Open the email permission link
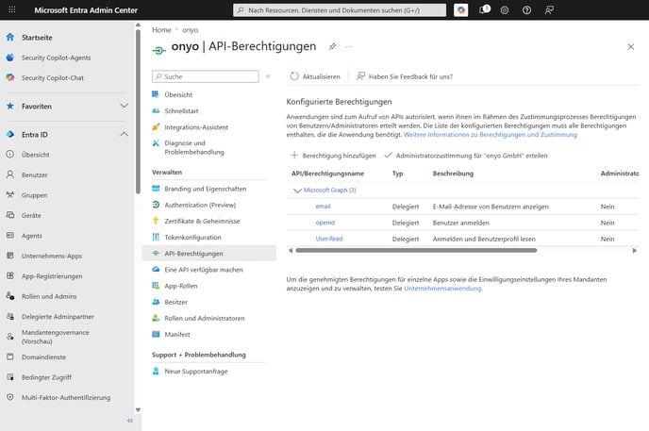 (323, 207)
